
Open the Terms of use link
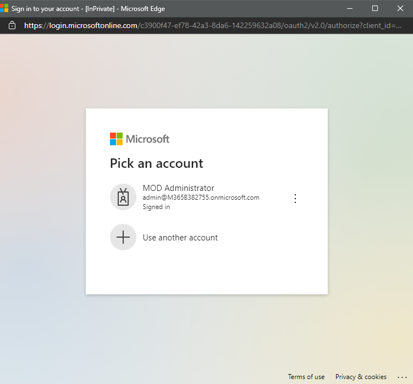[306, 377]
